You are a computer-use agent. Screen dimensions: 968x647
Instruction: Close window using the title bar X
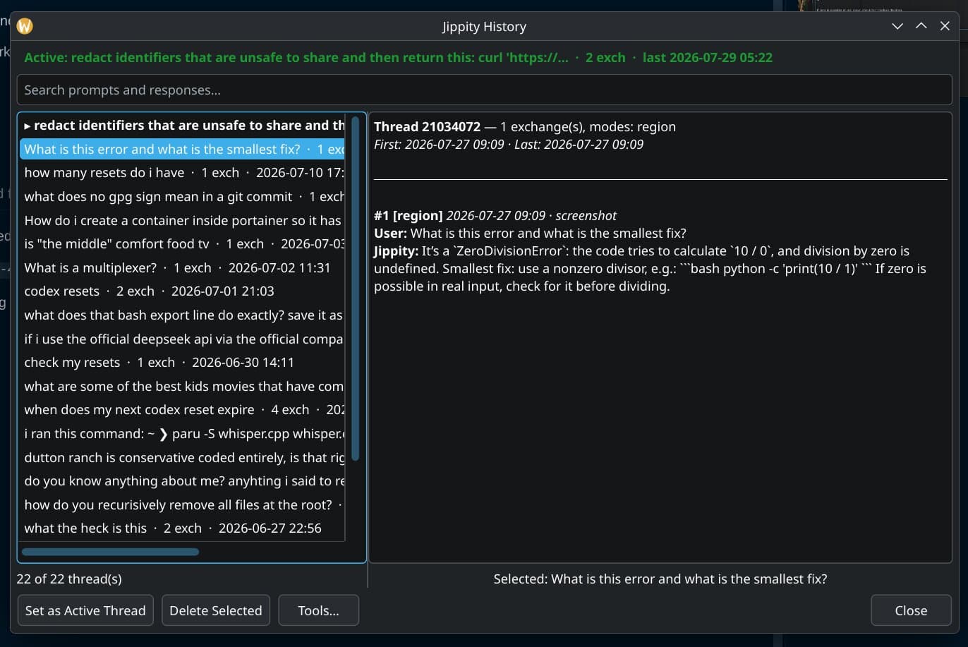coord(945,26)
